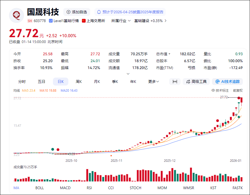Select the RSI indicator at the bottom
Viewport: 250px width, 195px height.
click(89, 188)
